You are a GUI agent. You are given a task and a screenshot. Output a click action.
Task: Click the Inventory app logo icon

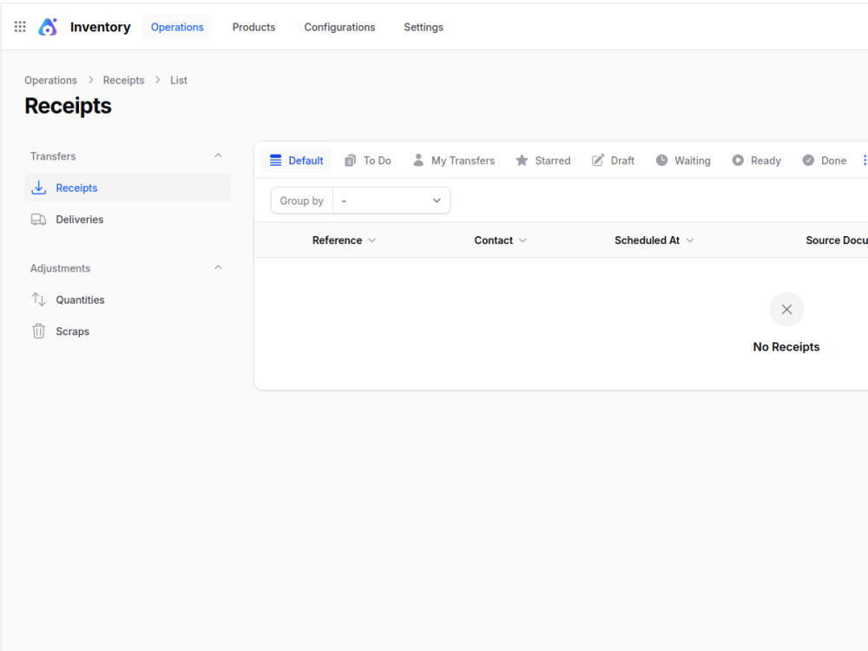(x=48, y=27)
